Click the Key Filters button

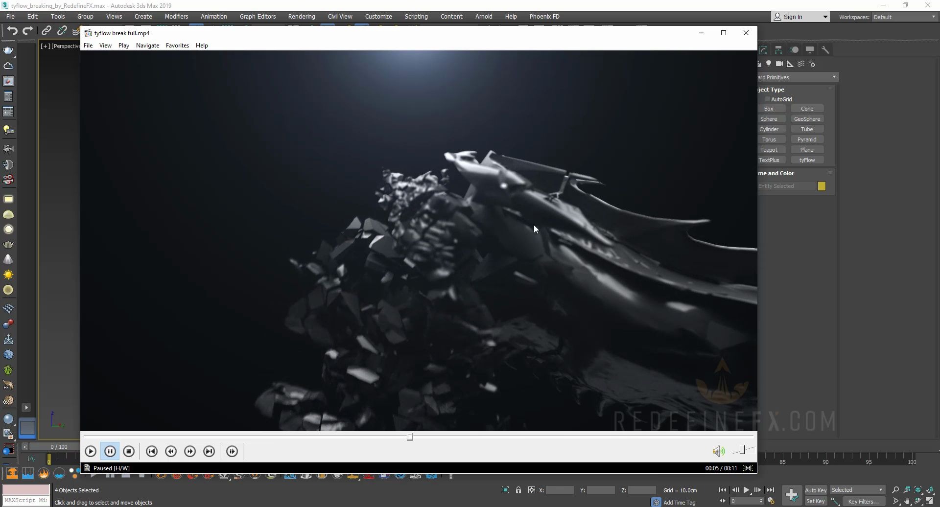click(x=864, y=501)
